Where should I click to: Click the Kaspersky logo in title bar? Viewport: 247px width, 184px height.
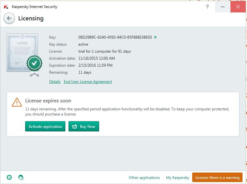point(6,7)
